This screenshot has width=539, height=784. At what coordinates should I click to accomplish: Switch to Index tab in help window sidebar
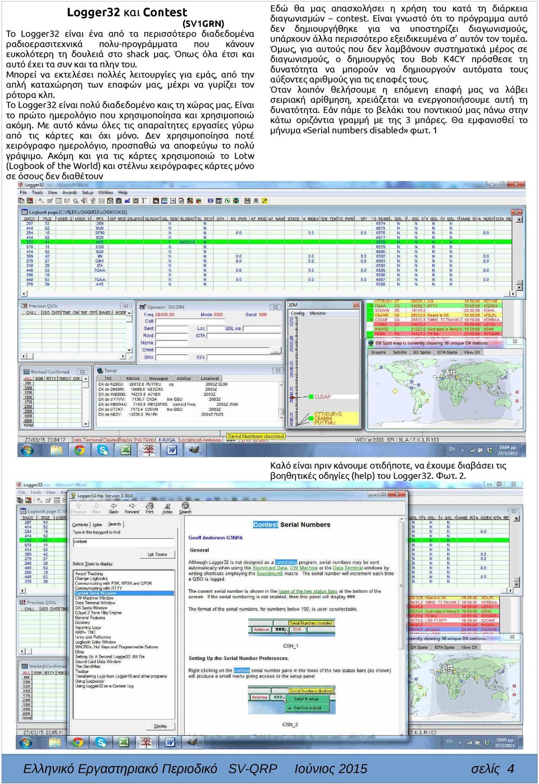97,524
